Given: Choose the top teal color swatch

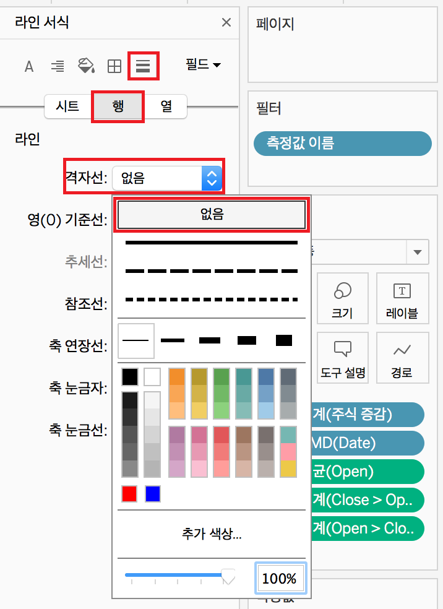Looking at the screenshot, I should tap(243, 377).
